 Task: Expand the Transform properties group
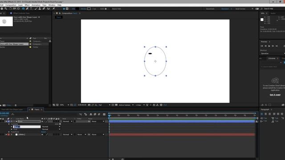pyautogui.click(x=9, y=132)
